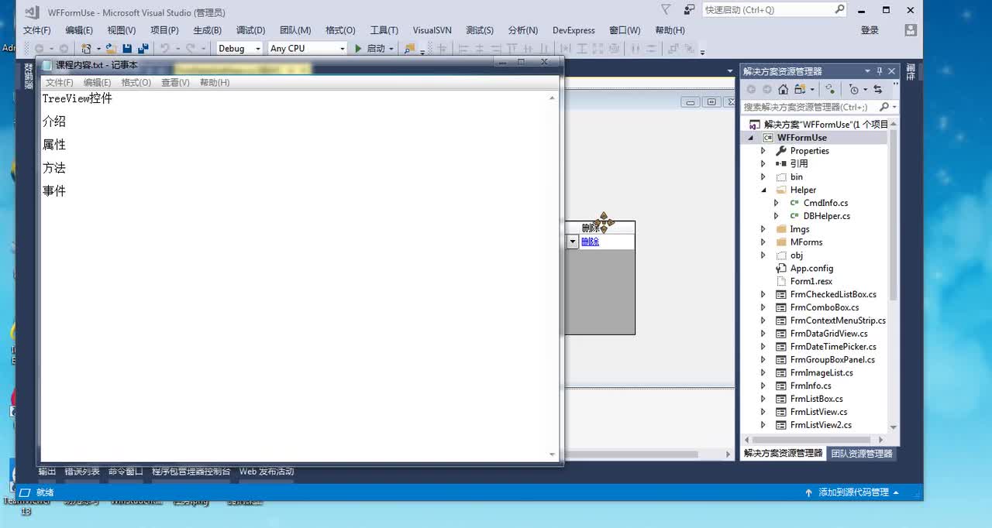992x528 pixels.
Task: Click the Find in Files toolbar icon
Action: pyautogui.click(x=409, y=48)
